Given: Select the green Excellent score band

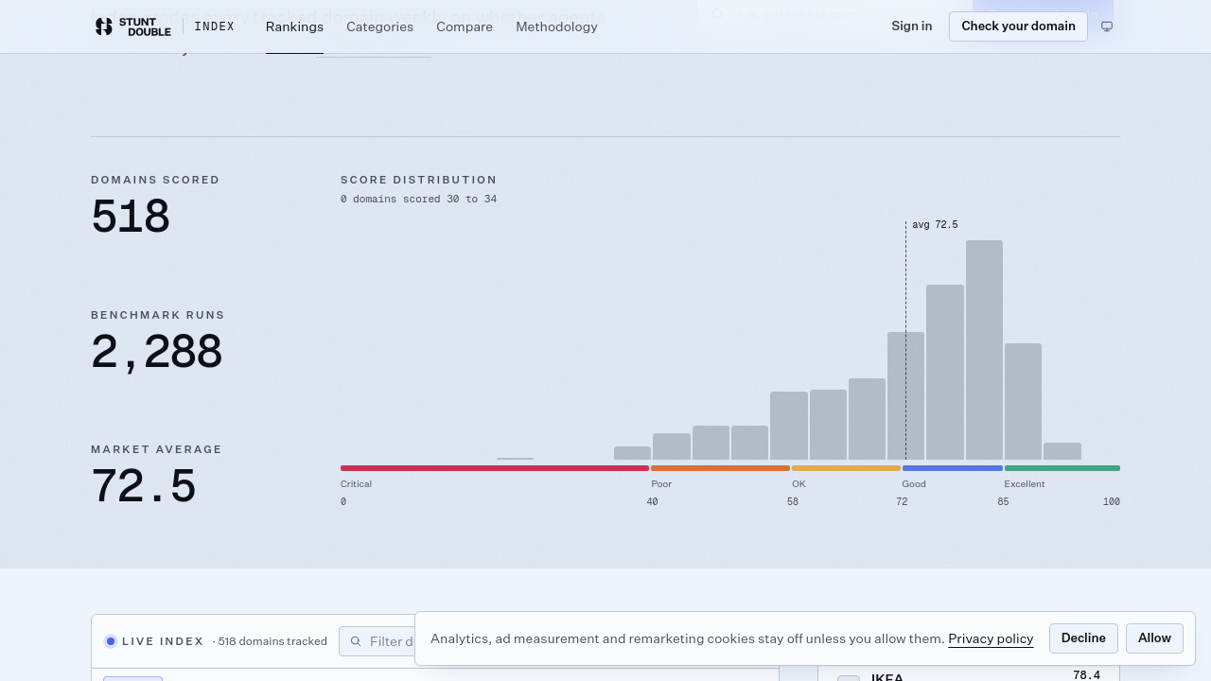Looking at the screenshot, I should (1062, 468).
